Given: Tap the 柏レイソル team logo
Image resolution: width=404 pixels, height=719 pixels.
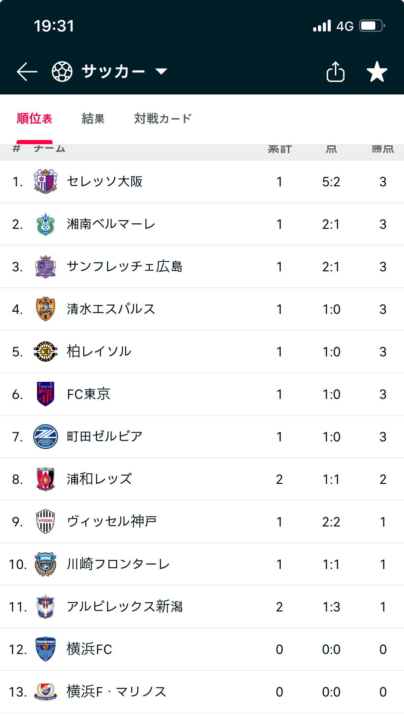Looking at the screenshot, I should [46, 352].
